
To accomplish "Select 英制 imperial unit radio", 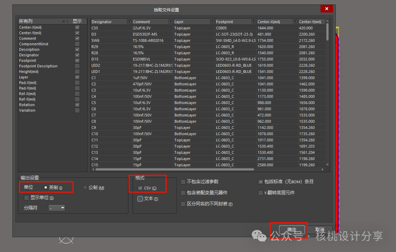I will tap(46, 188).
